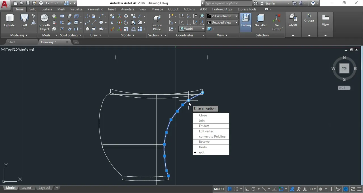Open the Unsaved View dropdown
Image resolution: width=363 pixels, height=193 pixels.
222,23
